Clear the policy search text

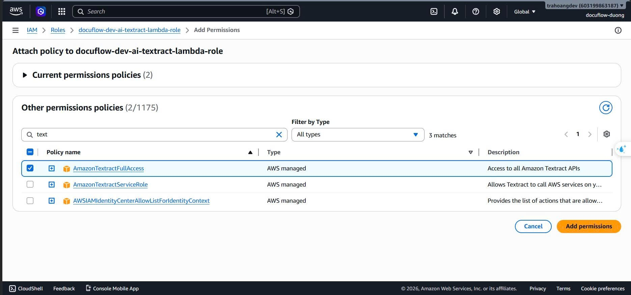tap(279, 135)
